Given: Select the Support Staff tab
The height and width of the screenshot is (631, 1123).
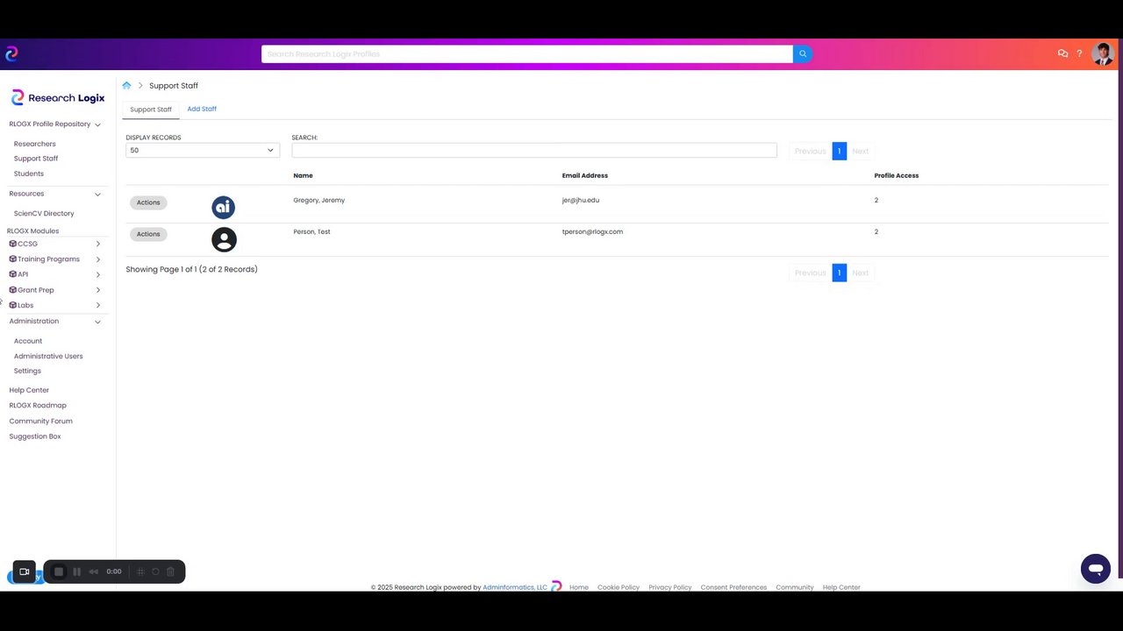Looking at the screenshot, I should pos(151,110).
